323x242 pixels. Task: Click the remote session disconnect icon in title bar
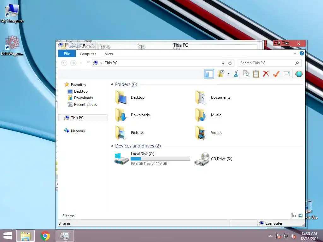tap(277, 43)
